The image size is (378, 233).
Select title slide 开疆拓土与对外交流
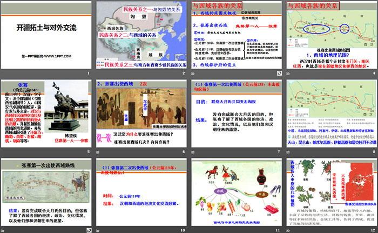tap(46, 35)
